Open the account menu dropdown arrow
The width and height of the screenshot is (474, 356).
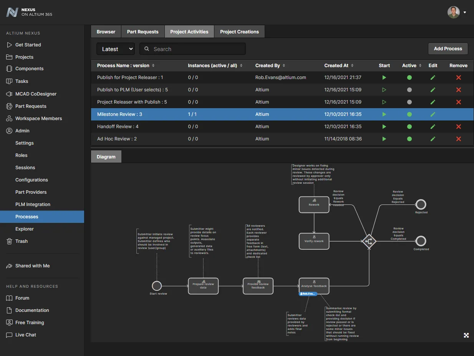tap(464, 12)
